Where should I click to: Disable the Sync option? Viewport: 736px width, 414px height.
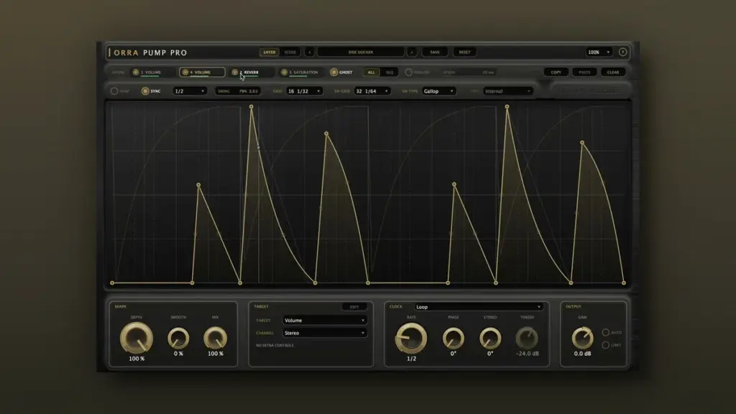tap(145, 91)
